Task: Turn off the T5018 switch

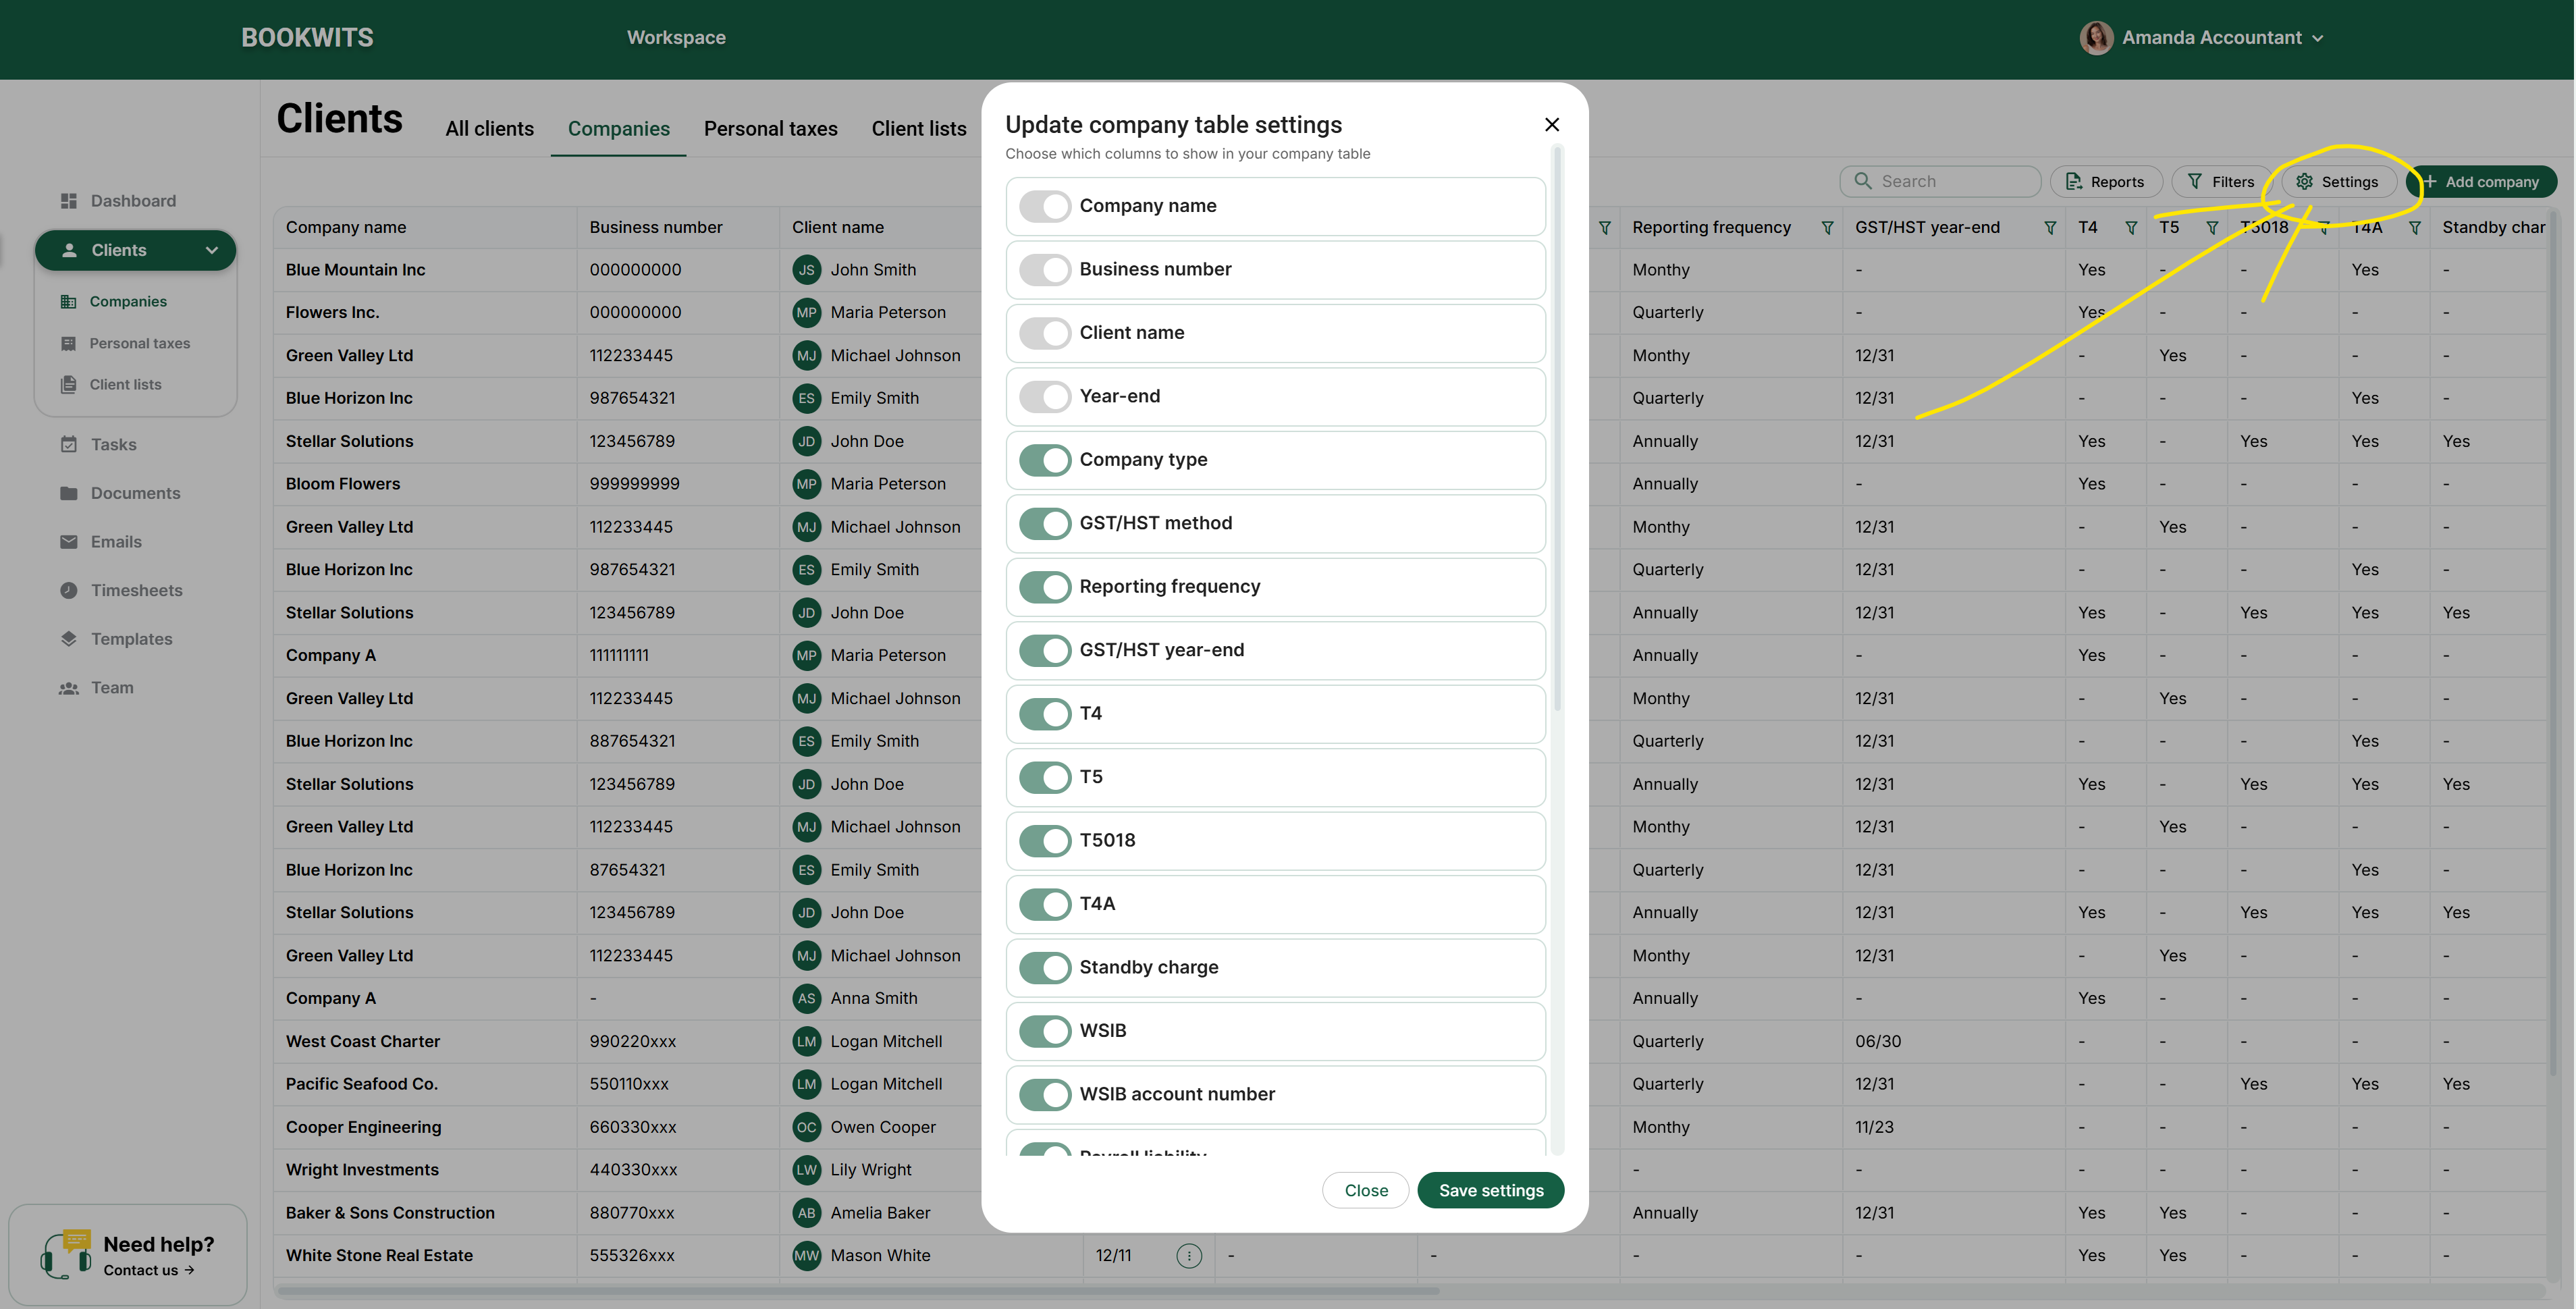Action: (1045, 841)
